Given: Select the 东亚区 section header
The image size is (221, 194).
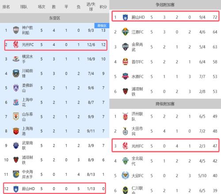Looking at the screenshot, I should pos(55,18).
